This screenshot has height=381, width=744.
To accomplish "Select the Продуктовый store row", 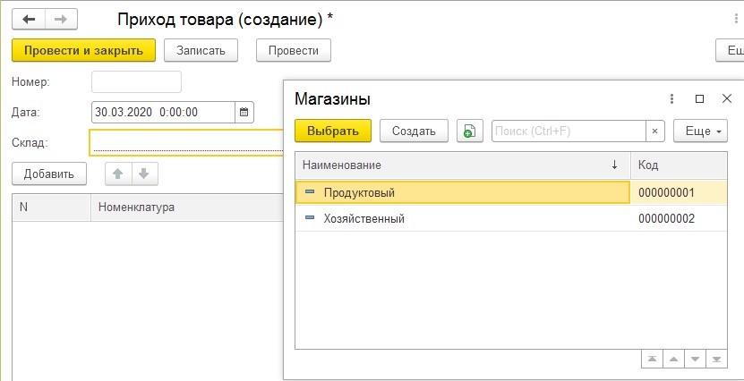I will pyautogui.click(x=461, y=192).
